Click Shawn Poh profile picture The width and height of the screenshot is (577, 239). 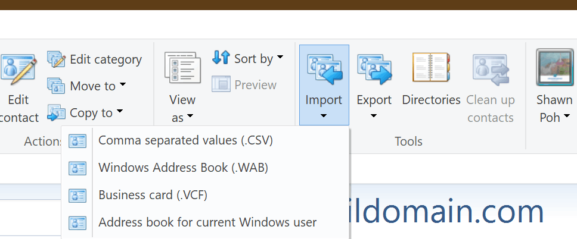point(554,68)
